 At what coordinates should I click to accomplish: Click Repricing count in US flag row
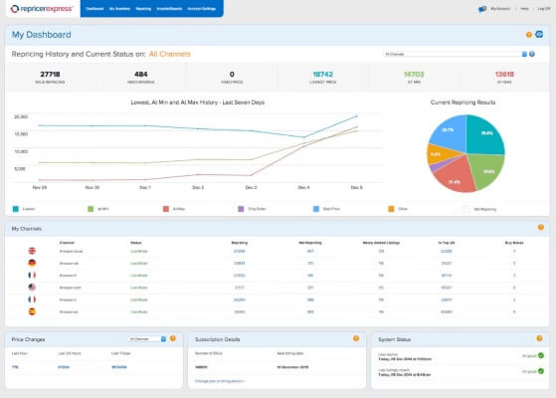240,288
